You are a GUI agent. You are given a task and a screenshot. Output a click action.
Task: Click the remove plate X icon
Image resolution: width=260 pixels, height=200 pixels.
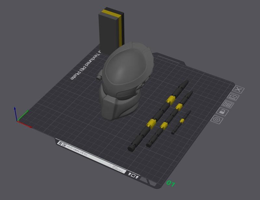[238, 90]
